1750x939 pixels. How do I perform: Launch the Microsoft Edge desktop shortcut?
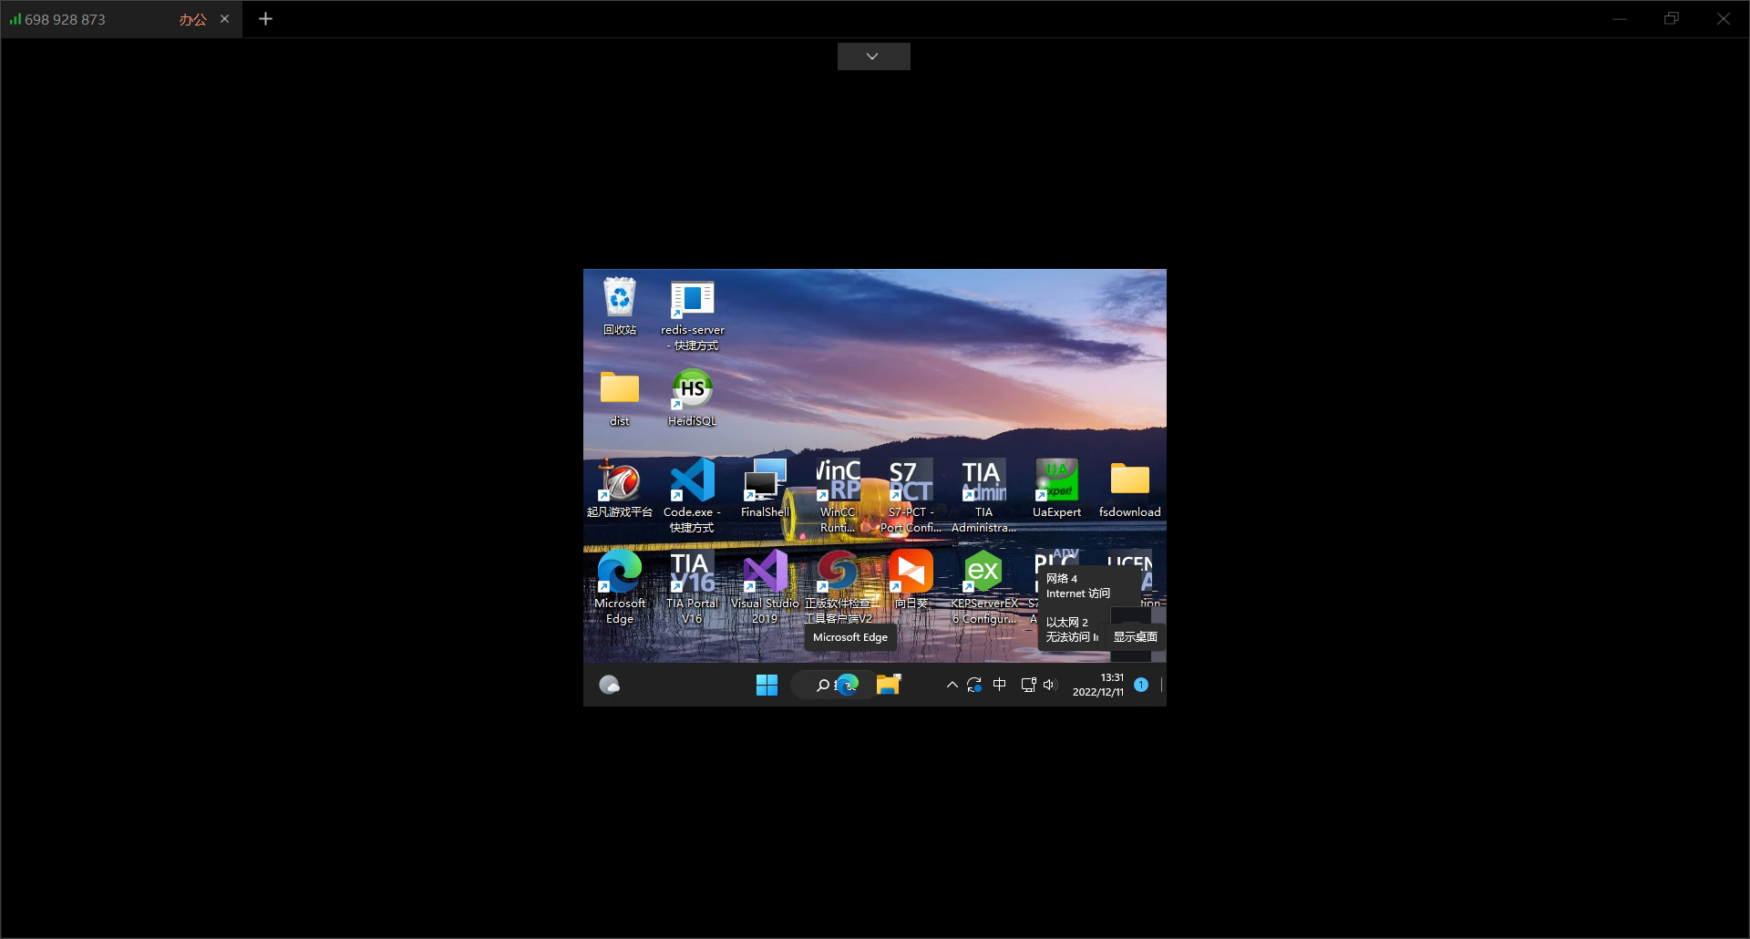coord(620,587)
